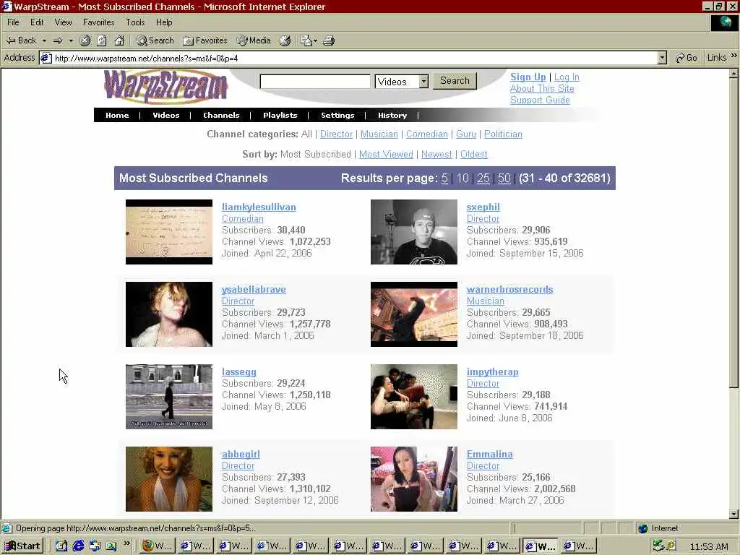
Task: Open the warnerbrosrecords channel thumbnail
Action: pos(414,314)
